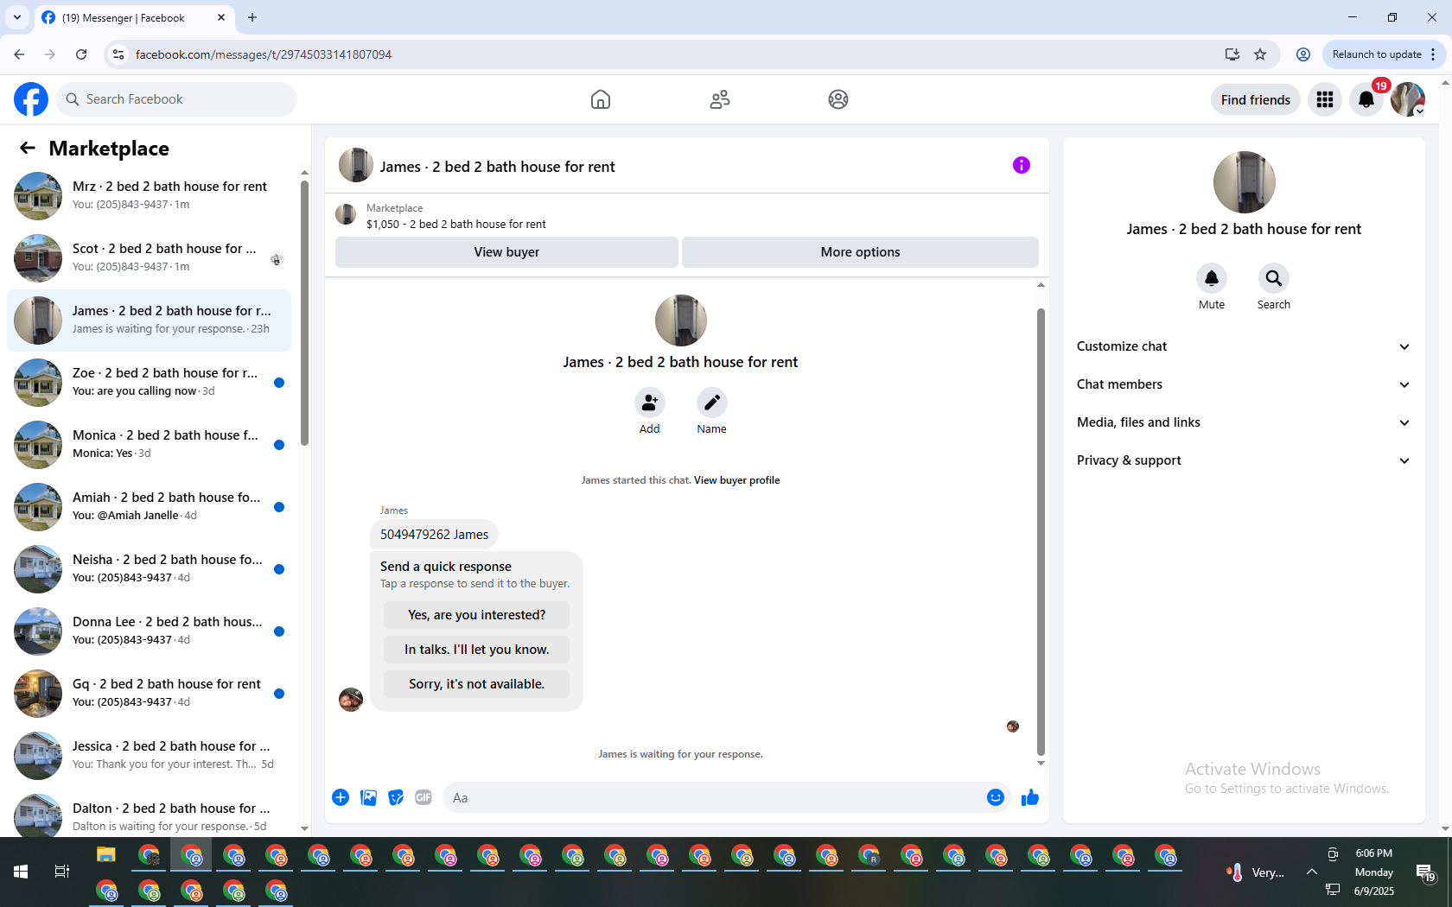
Task: Open Jessica 2 bed 2 bath conversation
Action: 149,756
